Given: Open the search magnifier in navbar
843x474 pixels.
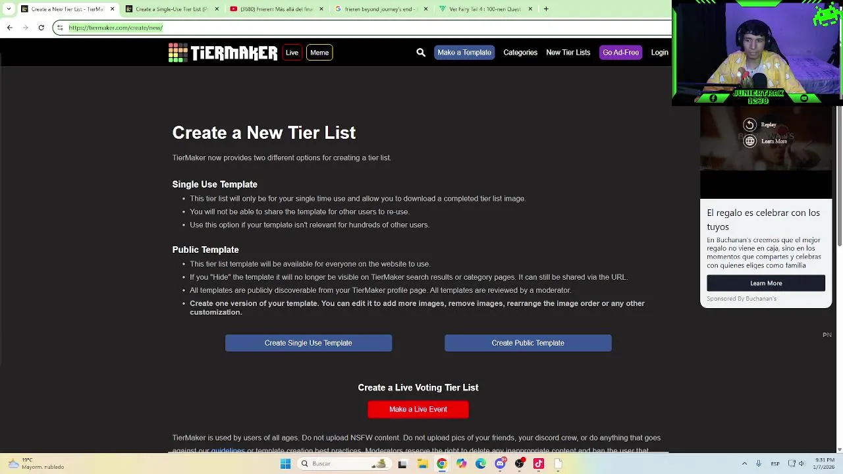Looking at the screenshot, I should pos(421,53).
